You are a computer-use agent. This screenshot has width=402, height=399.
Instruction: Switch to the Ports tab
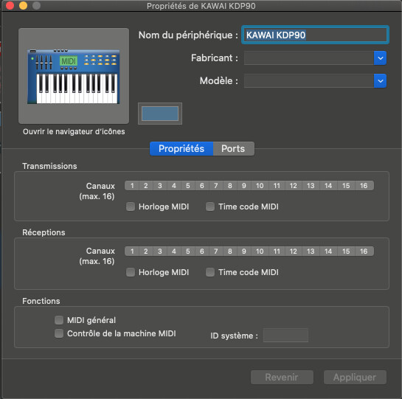click(x=233, y=149)
